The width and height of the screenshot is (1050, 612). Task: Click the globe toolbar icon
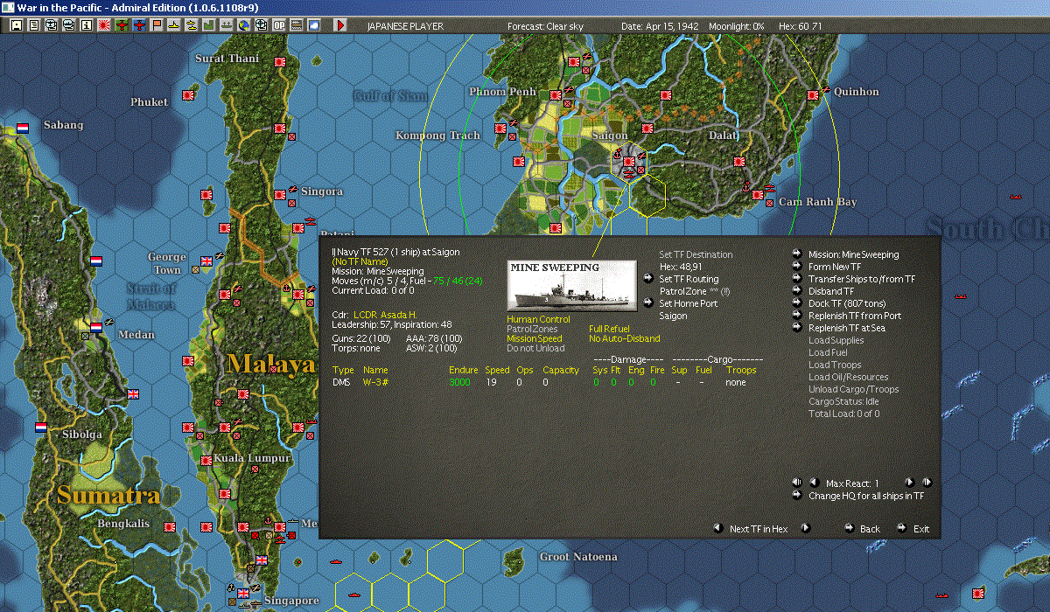(243, 25)
